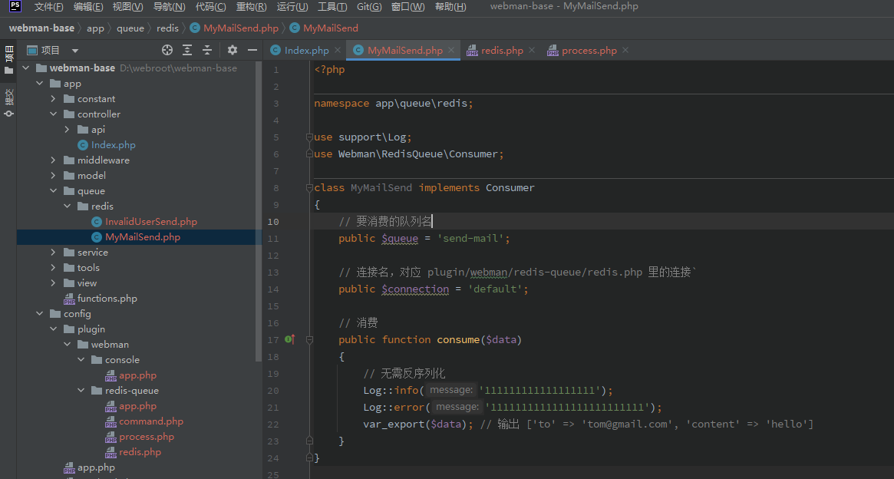Open the project view dropdown arrow
The width and height of the screenshot is (894, 479).
coord(75,50)
